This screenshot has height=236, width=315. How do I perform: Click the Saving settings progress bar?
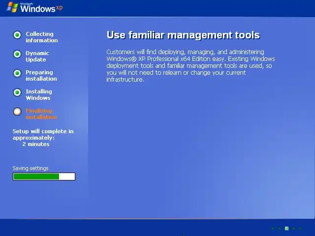click(x=44, y=177)
